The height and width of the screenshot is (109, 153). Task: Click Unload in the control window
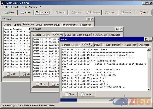87,94
